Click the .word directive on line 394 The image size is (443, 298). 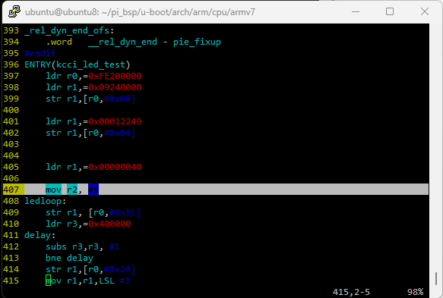point(59,42)
